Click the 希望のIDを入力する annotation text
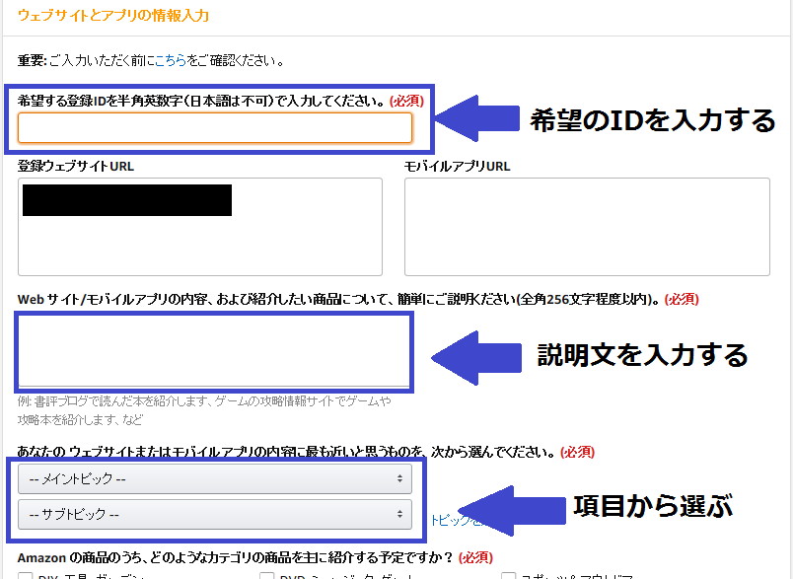The image size is (793, 579). (653, 120)
